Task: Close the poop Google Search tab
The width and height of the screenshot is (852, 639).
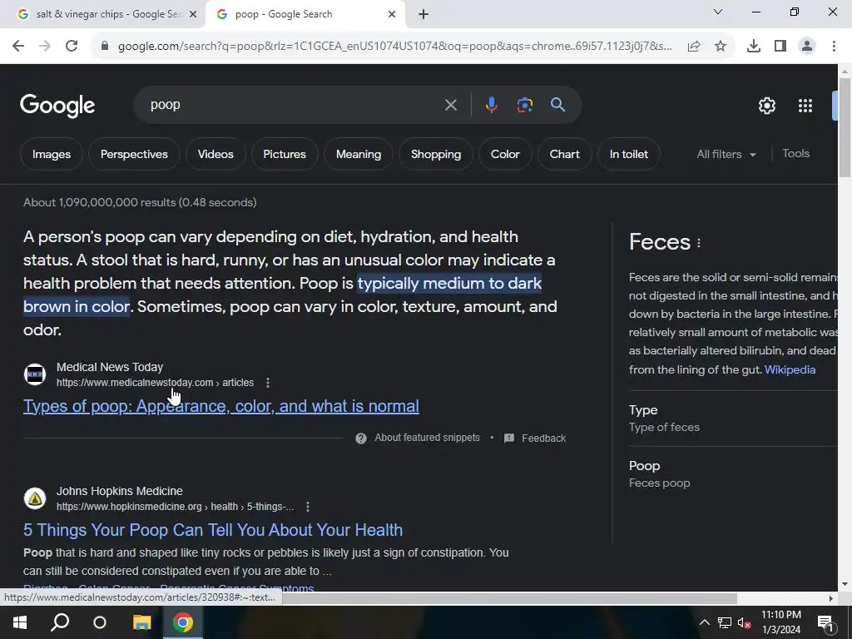Action: pyautogui.click(x=392, y=15)
